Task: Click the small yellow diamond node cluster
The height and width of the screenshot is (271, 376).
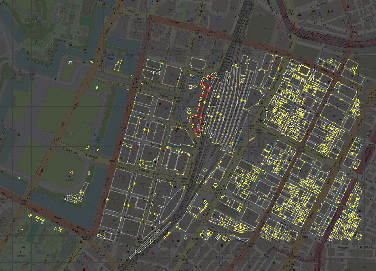Action: (x=195, y=87)
